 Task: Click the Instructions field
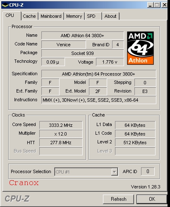(99, 100)
